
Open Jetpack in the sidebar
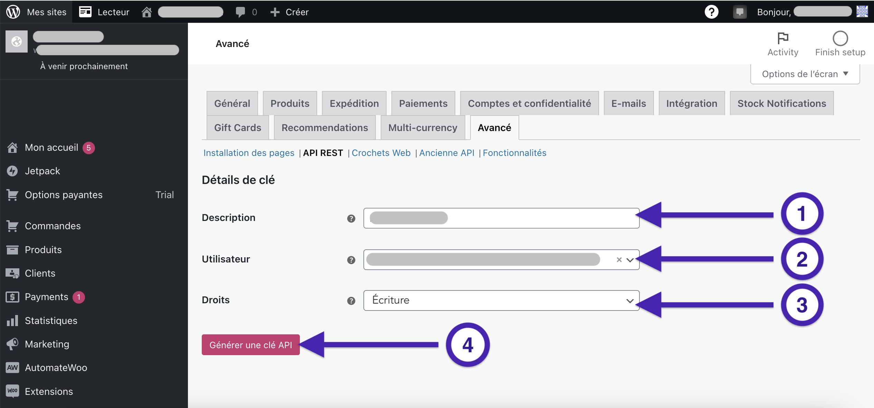coord(42,171)
